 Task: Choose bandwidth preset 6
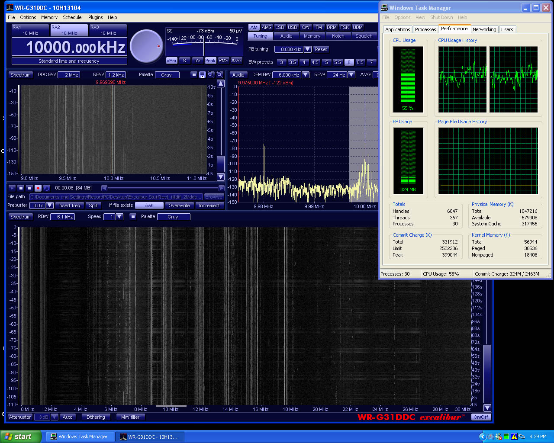pyautogui.click(x=349, y=62)
